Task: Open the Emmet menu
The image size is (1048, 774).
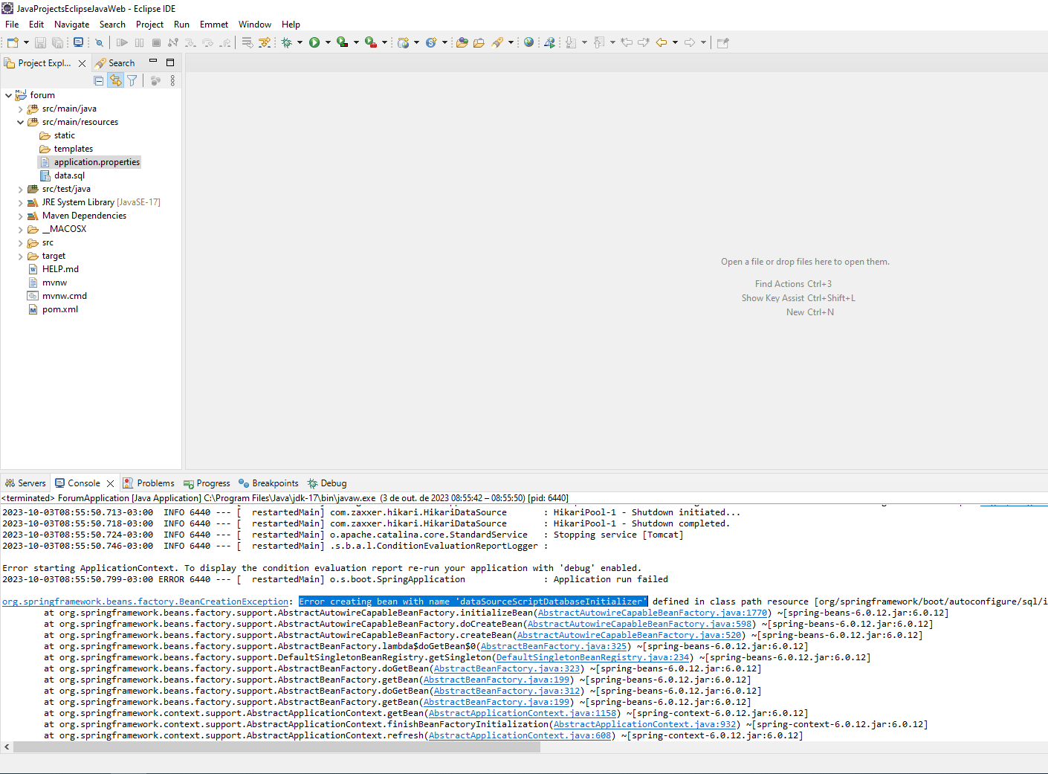Action: click(214, 25)
